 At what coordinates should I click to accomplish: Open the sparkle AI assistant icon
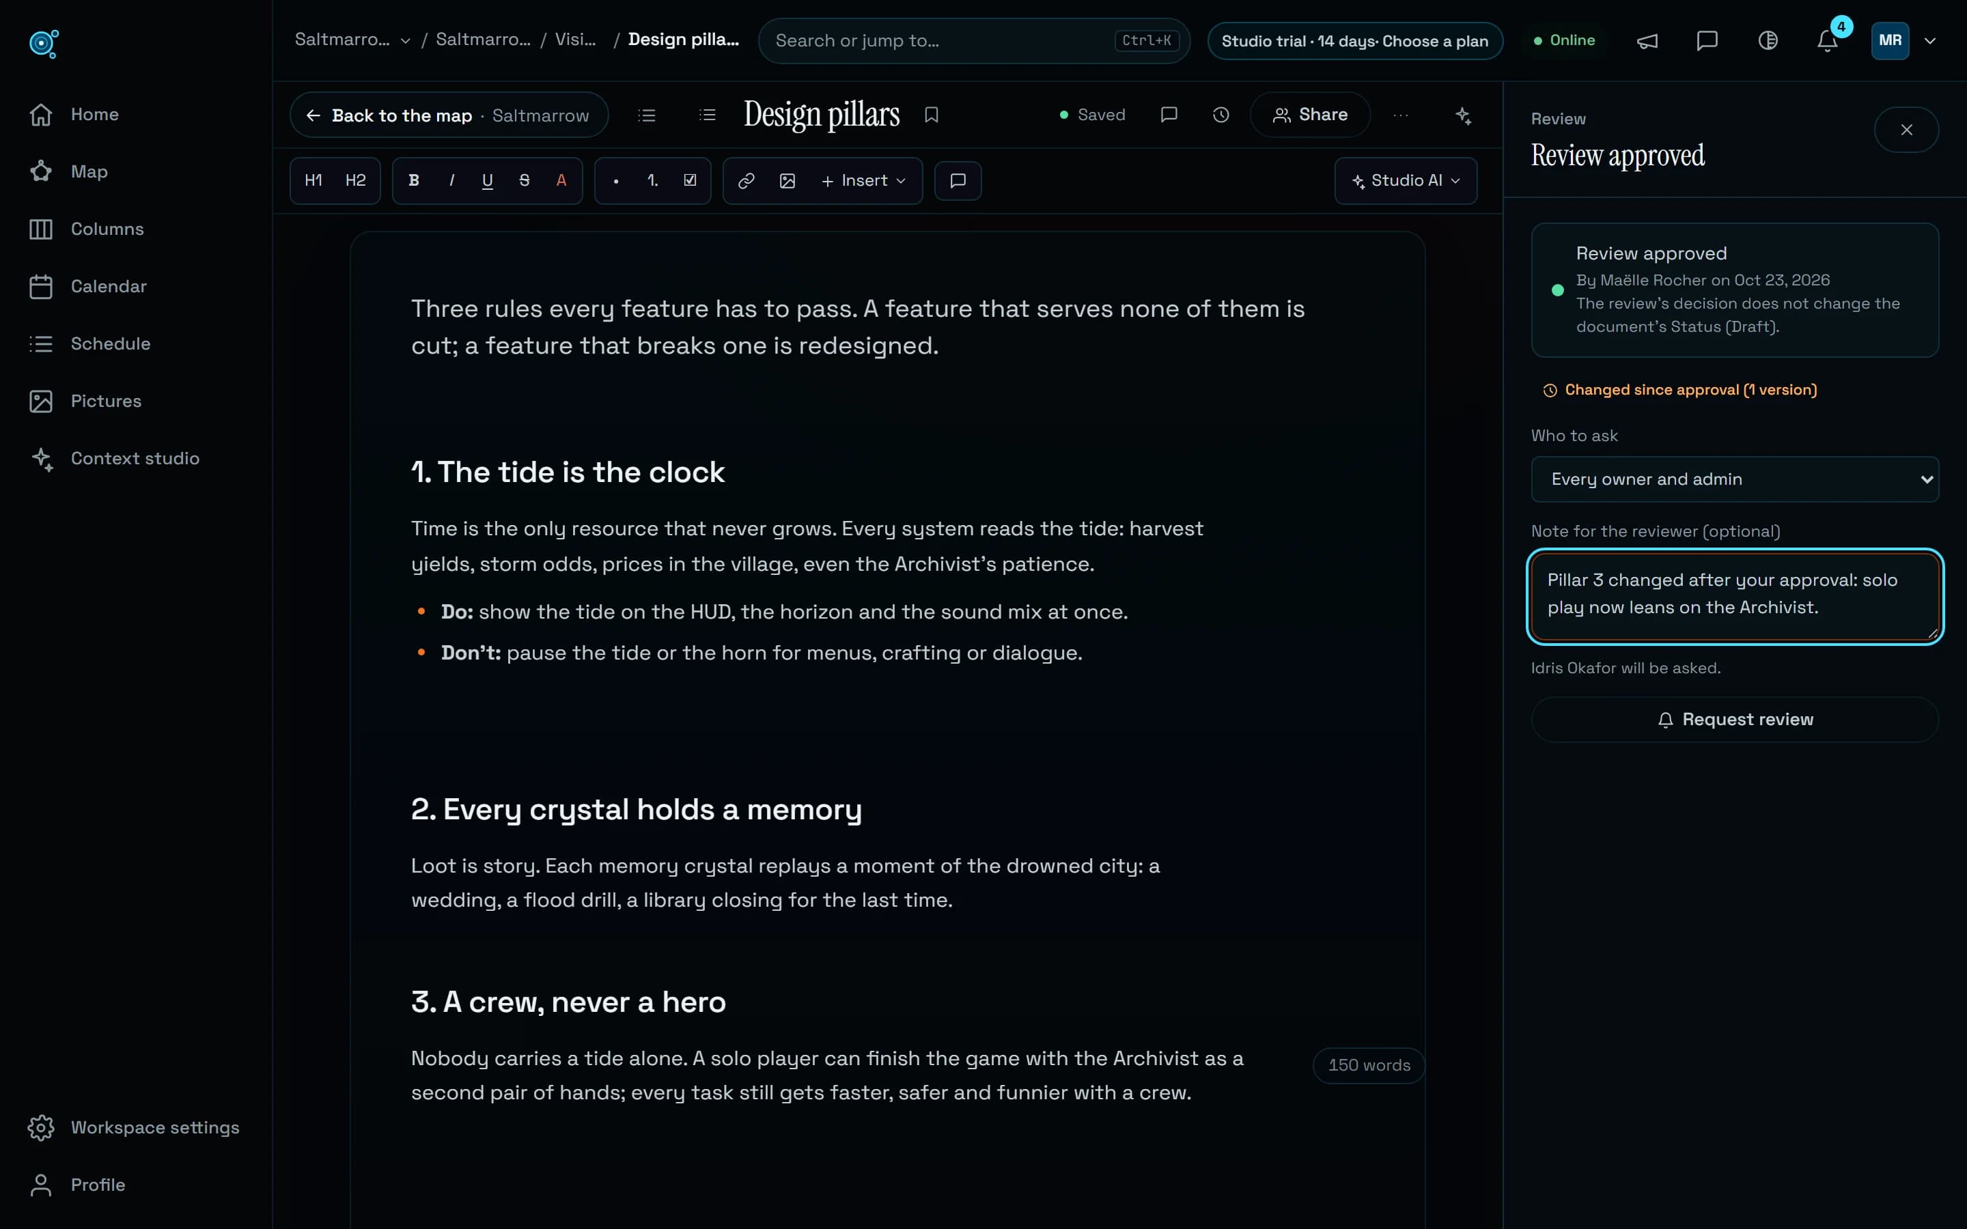pyautogui.click(x=1463, y=115)
